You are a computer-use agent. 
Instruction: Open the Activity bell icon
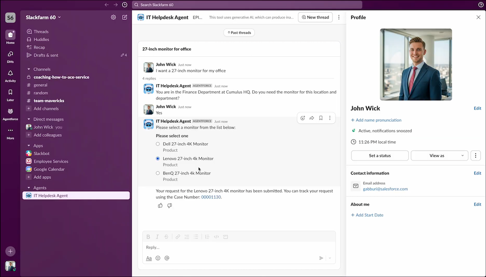(x=10, y=76)
